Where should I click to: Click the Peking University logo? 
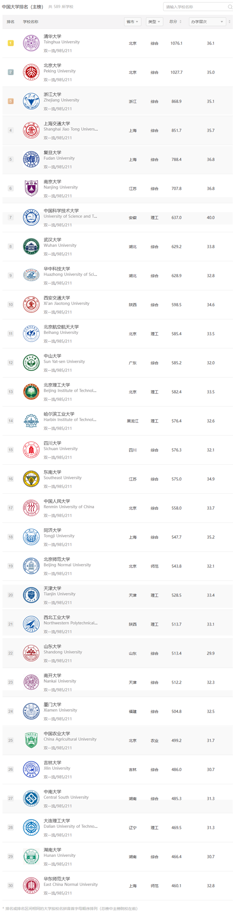[x=31, y=72]
